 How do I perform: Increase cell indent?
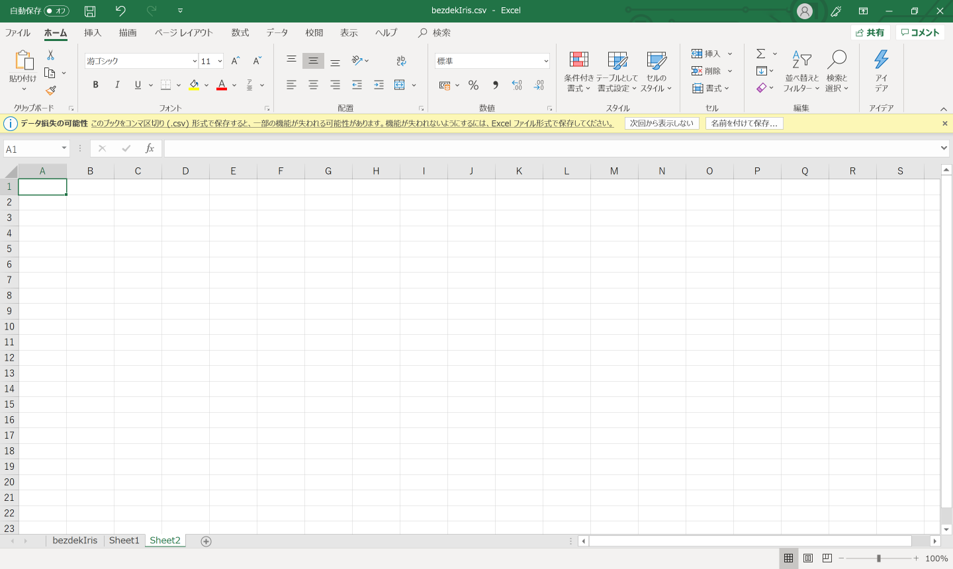click(379, 85)
